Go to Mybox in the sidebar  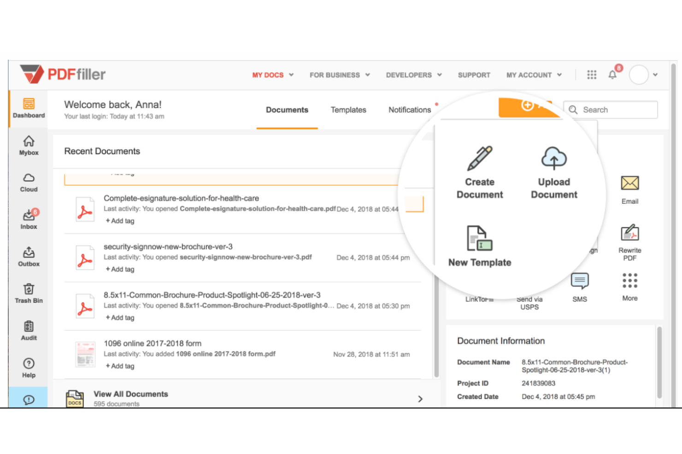pos(29,145)
